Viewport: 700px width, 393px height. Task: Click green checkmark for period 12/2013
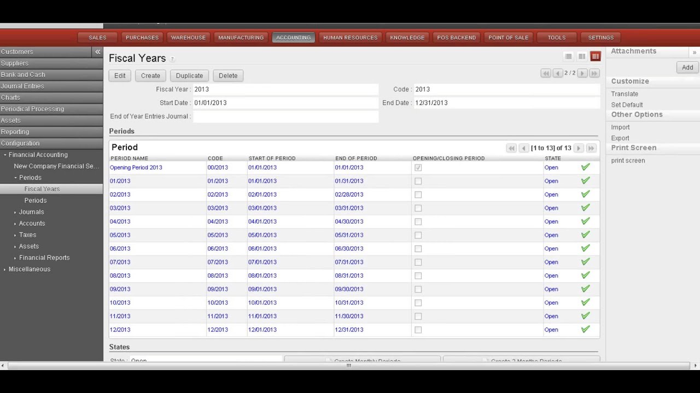[x=585, y=329]
